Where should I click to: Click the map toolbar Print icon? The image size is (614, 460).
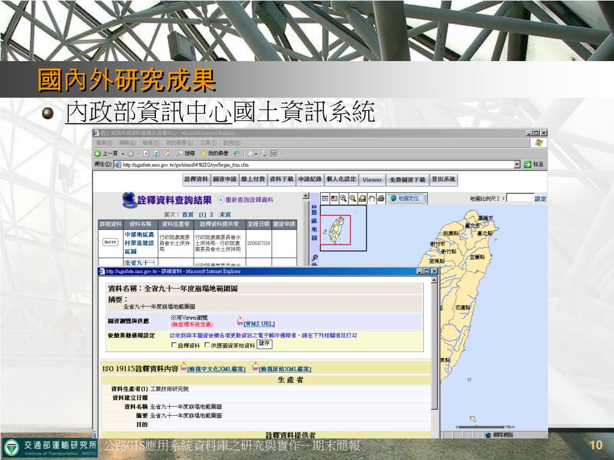click(381, 198)
